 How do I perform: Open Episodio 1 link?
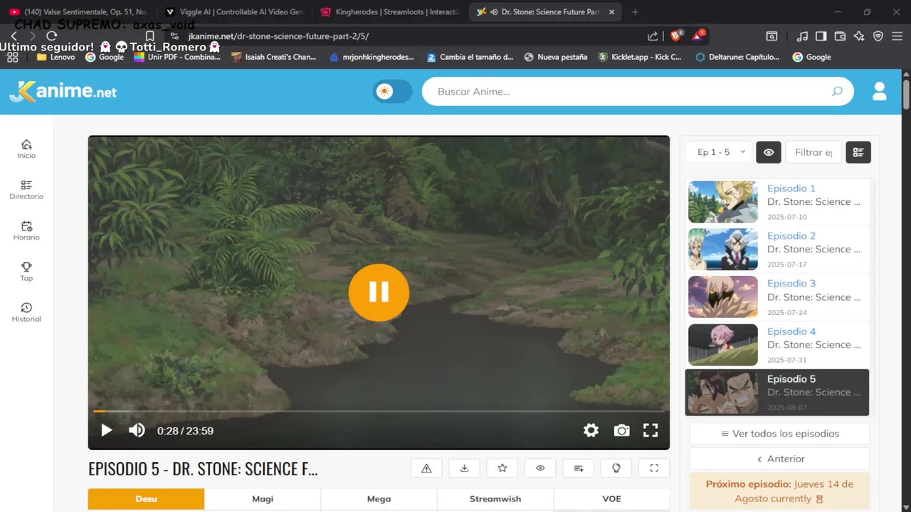[791, 188]
